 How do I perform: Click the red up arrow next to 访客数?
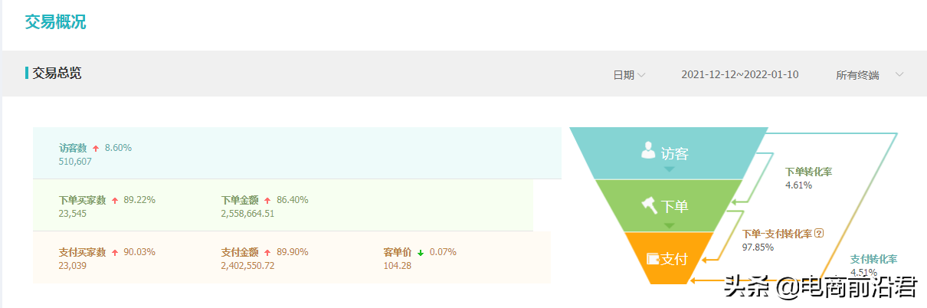click(x=96, y=148)
